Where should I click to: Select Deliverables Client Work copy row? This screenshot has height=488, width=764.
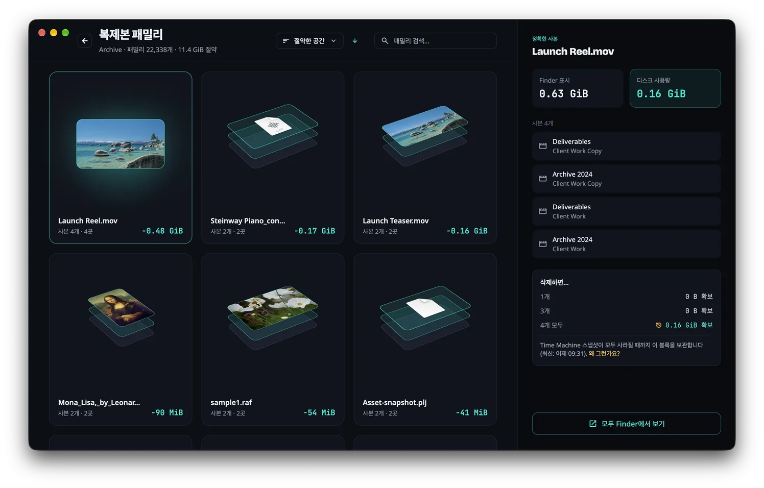(x=627, y=146)
